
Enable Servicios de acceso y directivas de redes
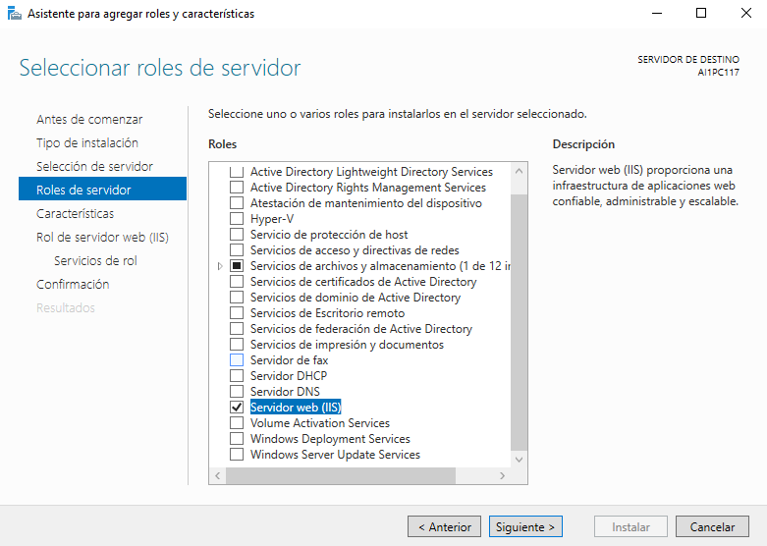[x=237, y=250]
